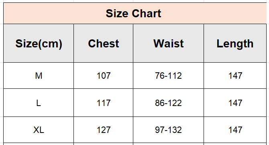Select the Size Chart title cell
Image resolution: width=269 pixels, height=145 pixels.
(x=135, y=13)
